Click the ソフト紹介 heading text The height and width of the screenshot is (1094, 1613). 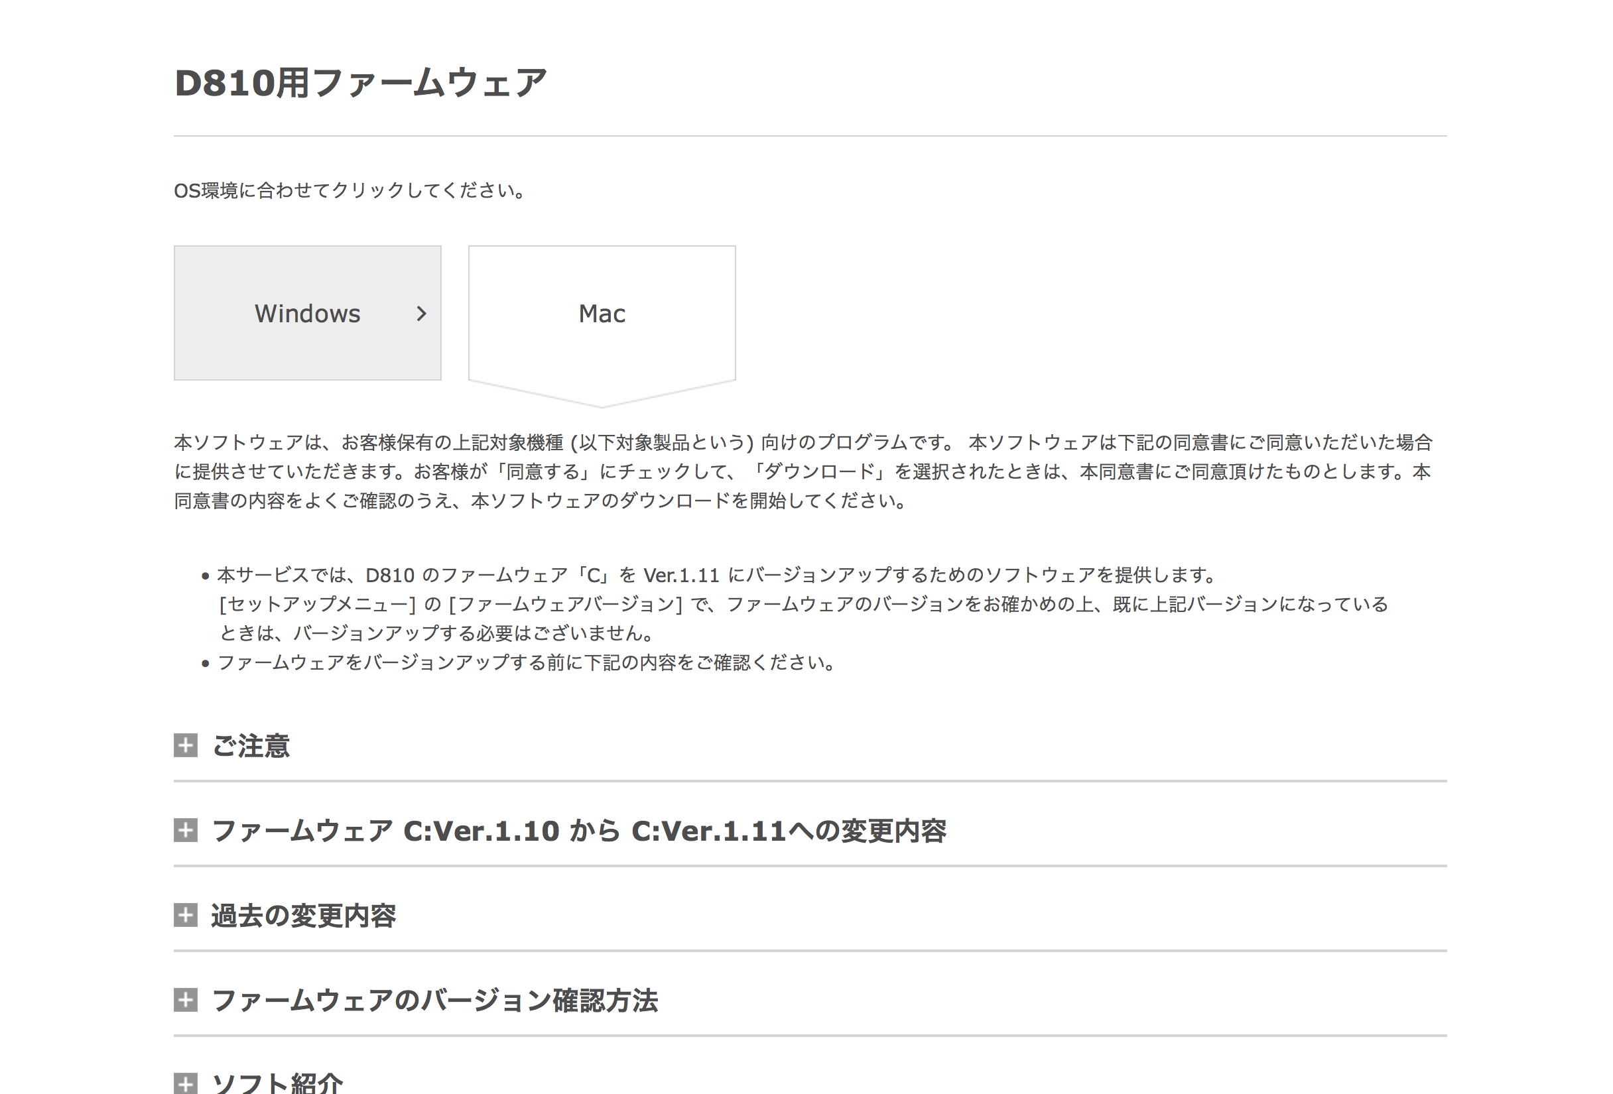[x=277, y=1083]
